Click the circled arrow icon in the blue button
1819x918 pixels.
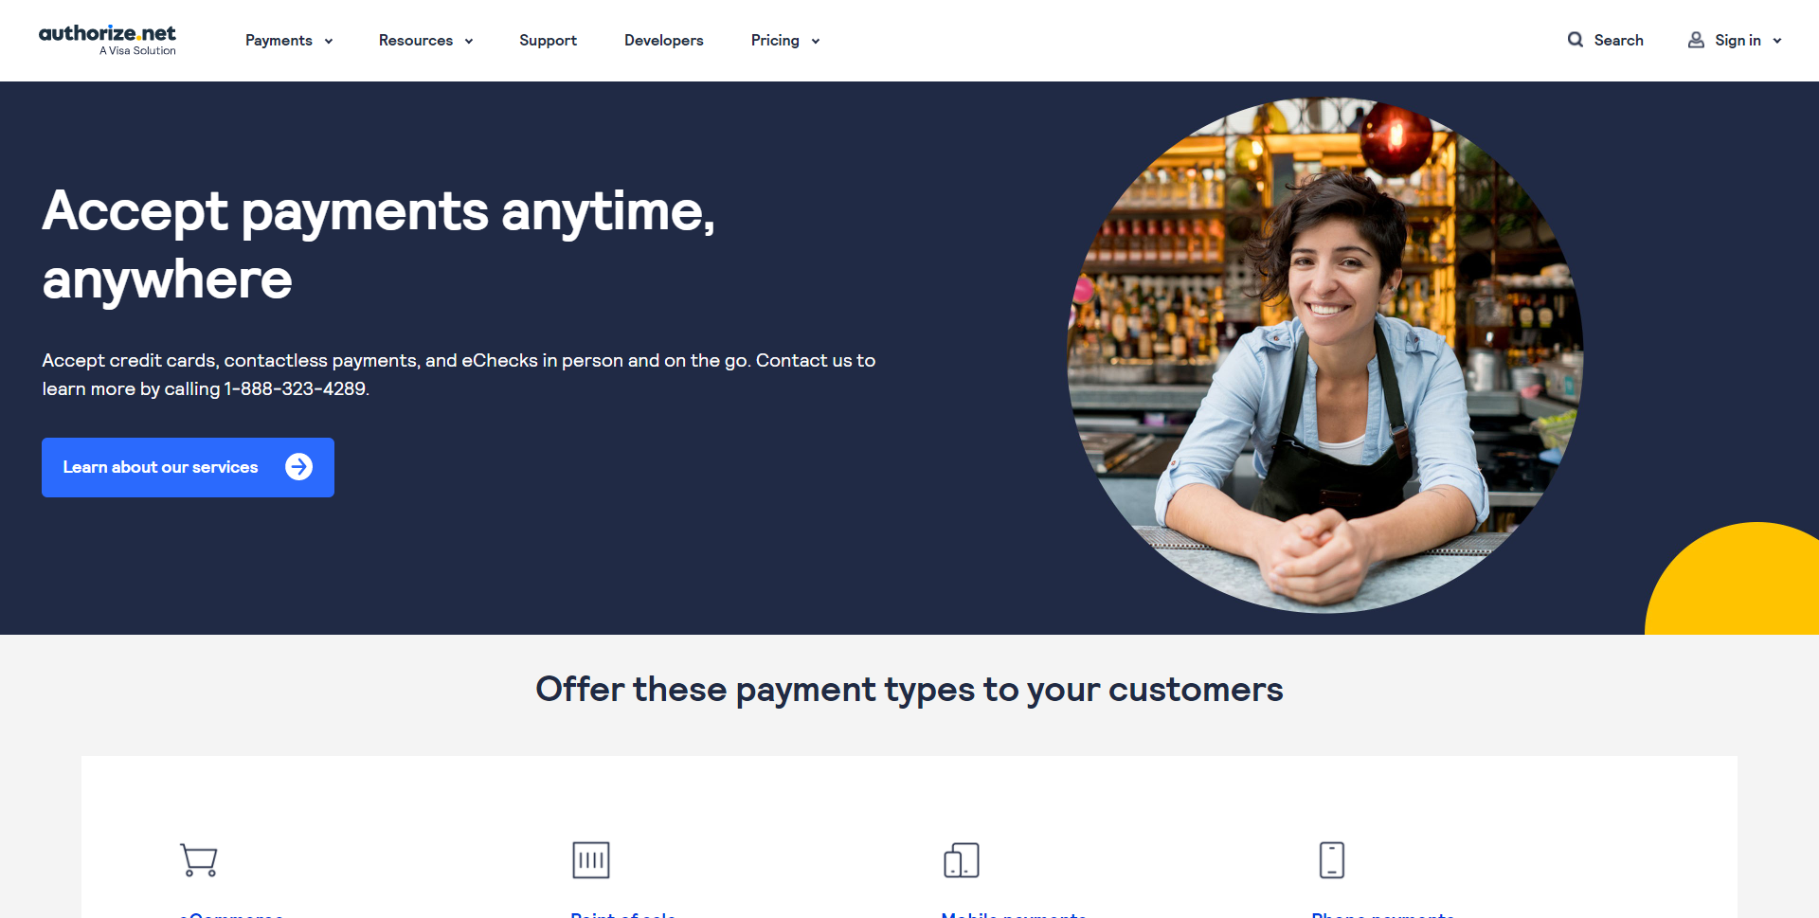299,467
